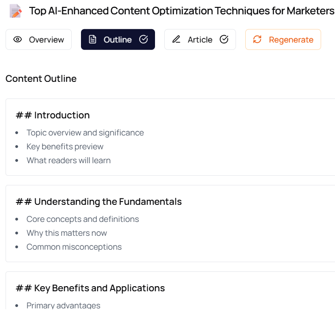Click the pencil icon in Article tab
The width and height of the screenshot is (335, 313).
pos(176,39)
